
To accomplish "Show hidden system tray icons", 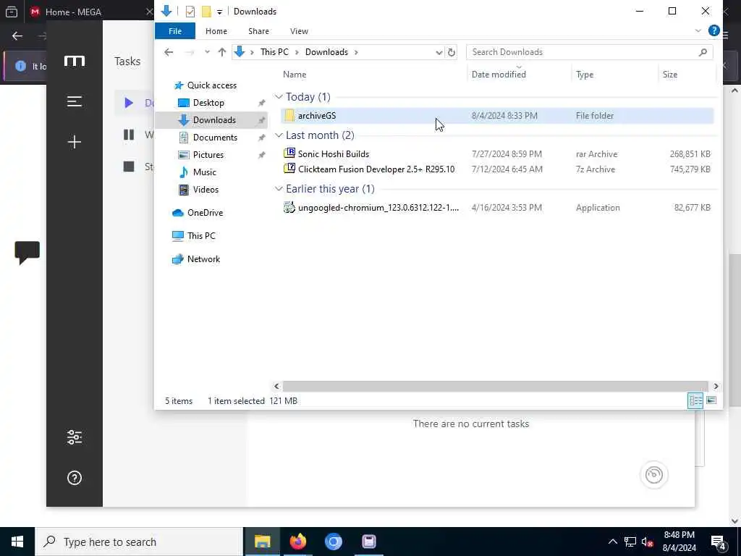I will point(612,542).
